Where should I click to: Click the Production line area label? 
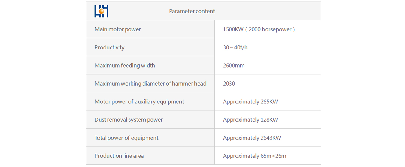click(x=119, y=156)
